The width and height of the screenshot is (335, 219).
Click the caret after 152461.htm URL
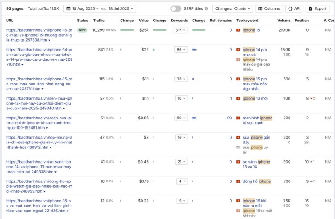point(47,128)
